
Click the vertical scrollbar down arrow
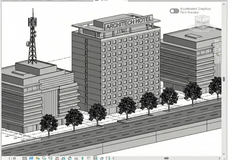pyautogui.click(x=224, y=154)
